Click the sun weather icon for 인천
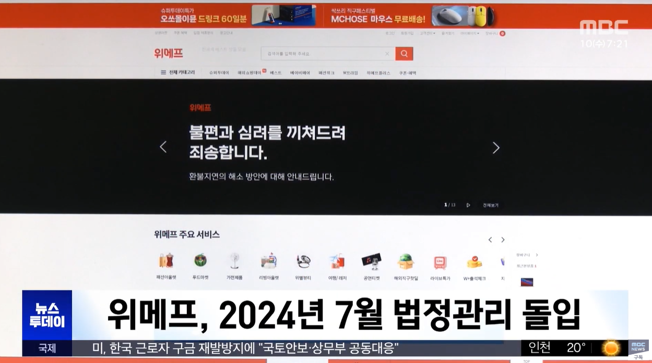Image resolution: width=652 pixels, height=363 pixels. [x=611, y=347]
